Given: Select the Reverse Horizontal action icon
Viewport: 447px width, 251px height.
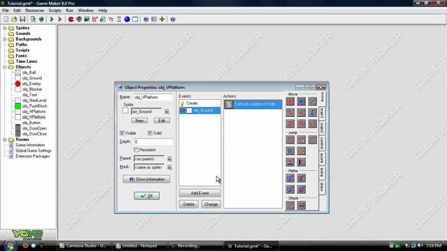Looking at the screenshot, I should pyautogui.click(x=290, y=123).
